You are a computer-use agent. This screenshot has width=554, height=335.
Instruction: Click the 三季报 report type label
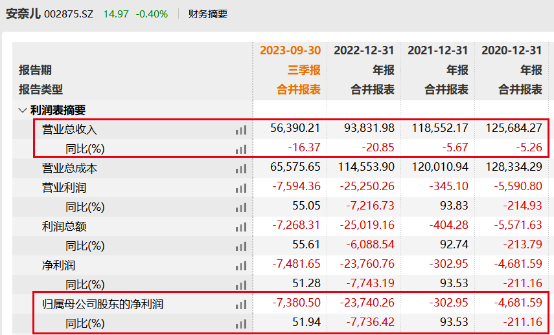point(304,70)
